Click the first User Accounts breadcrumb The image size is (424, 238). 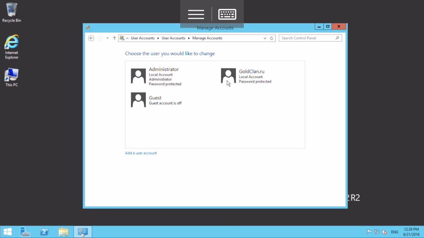click(143, 38)
